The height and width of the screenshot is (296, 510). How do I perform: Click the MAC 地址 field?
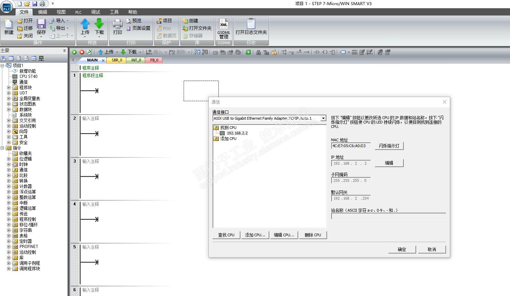point(351,146)
